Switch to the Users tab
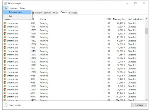Image resolution: width=161 pixels, height=110 pixels. (x=56, y=13)
